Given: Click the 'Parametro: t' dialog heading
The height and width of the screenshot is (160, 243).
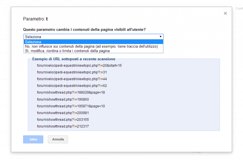Looking at the screenshot, I should (x=35, y=19).
